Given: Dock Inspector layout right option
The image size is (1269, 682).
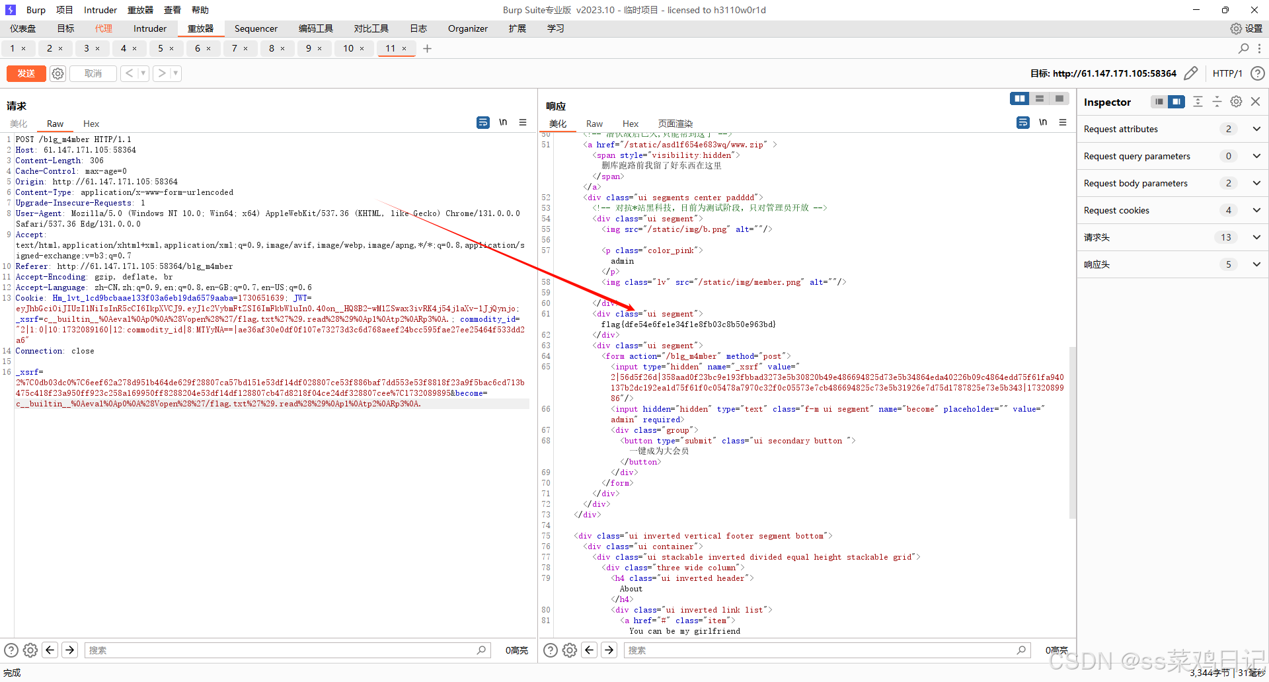Looking at the screenshot, I should [x=1176, y=102].
